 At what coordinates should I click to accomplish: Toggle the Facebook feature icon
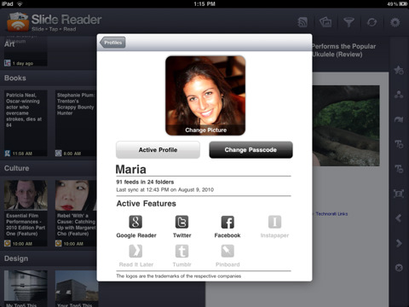(x=228, y=227)
